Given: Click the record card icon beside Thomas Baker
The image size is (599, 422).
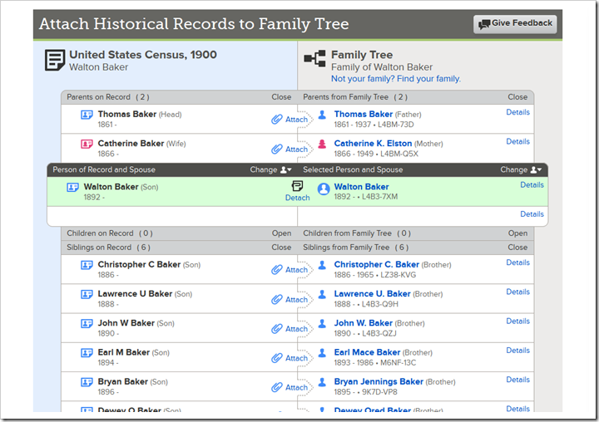Looking at the screenshot, I should (87, 115).
